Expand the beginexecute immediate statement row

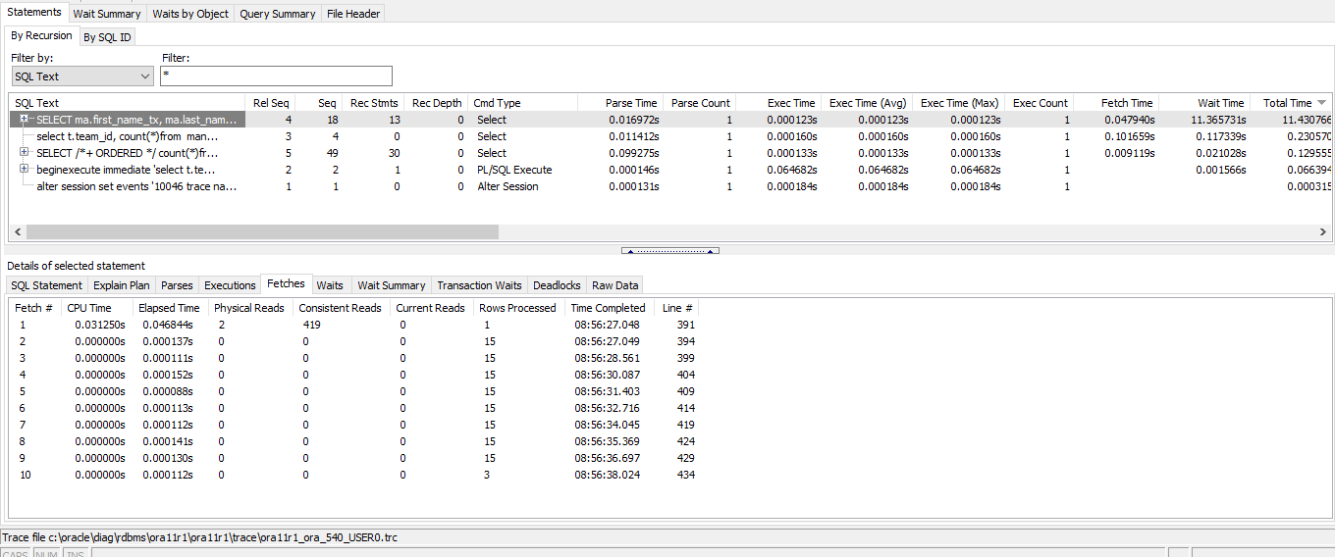25,169
